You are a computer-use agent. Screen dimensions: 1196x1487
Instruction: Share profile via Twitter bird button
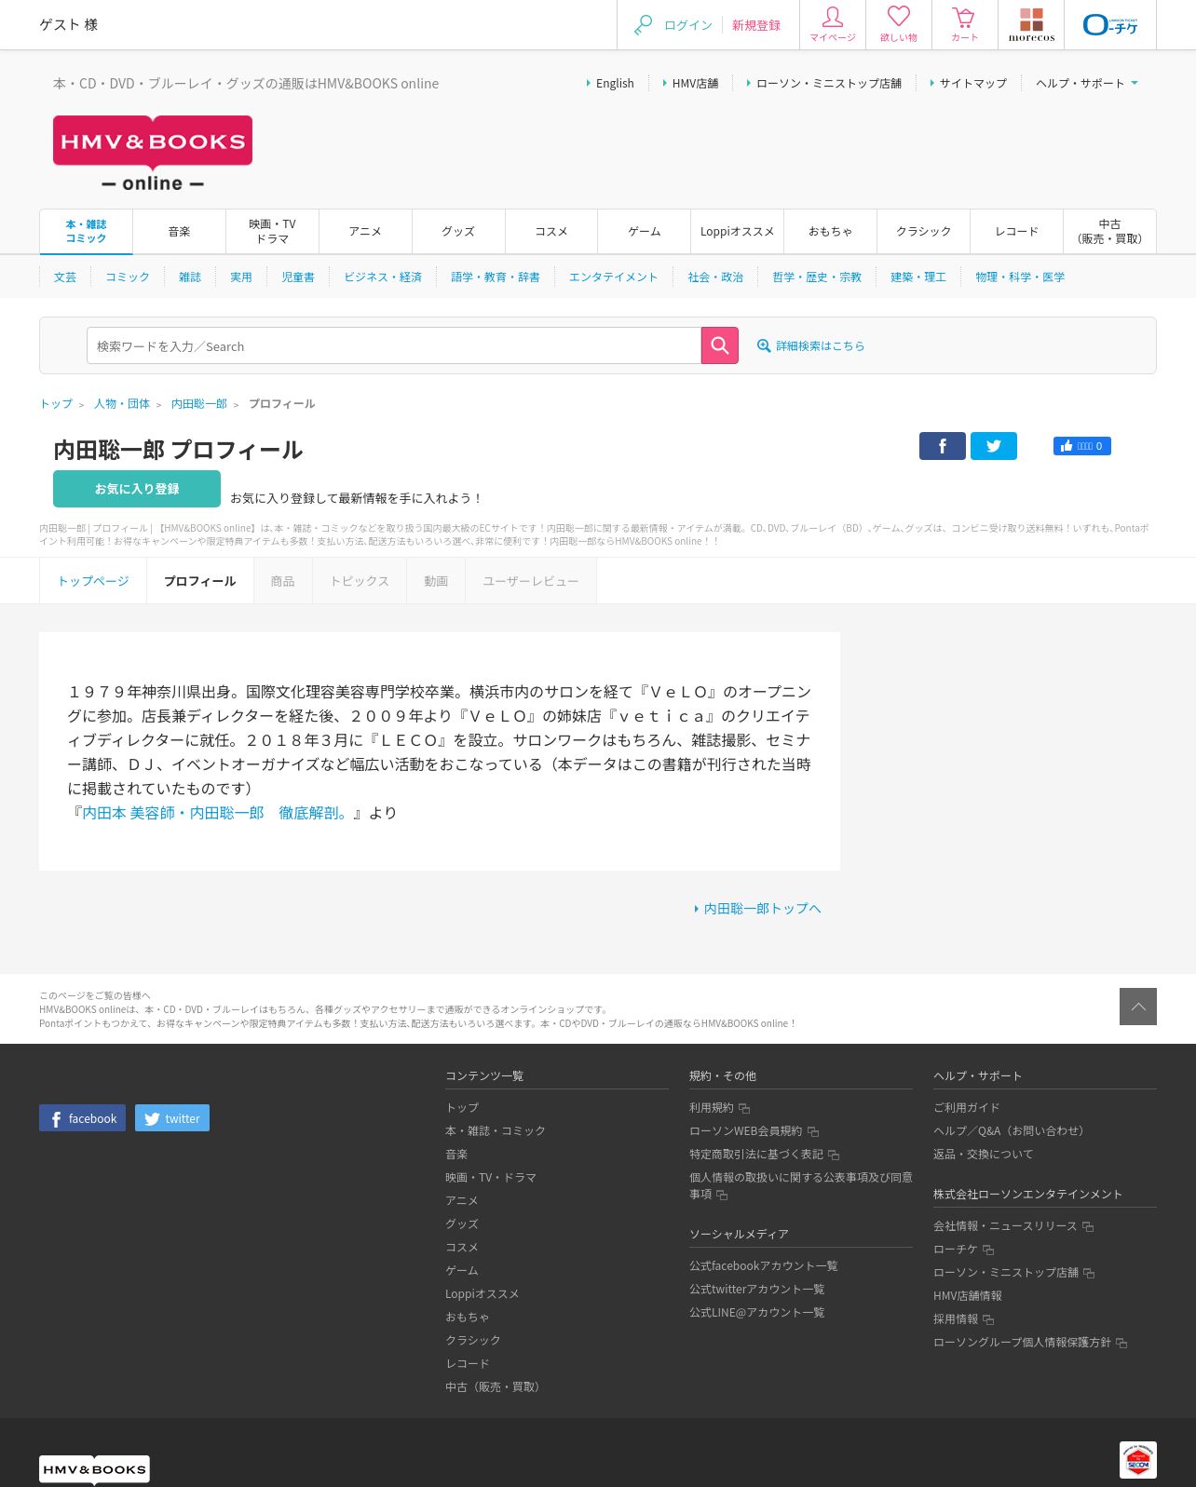pos(994,446)
